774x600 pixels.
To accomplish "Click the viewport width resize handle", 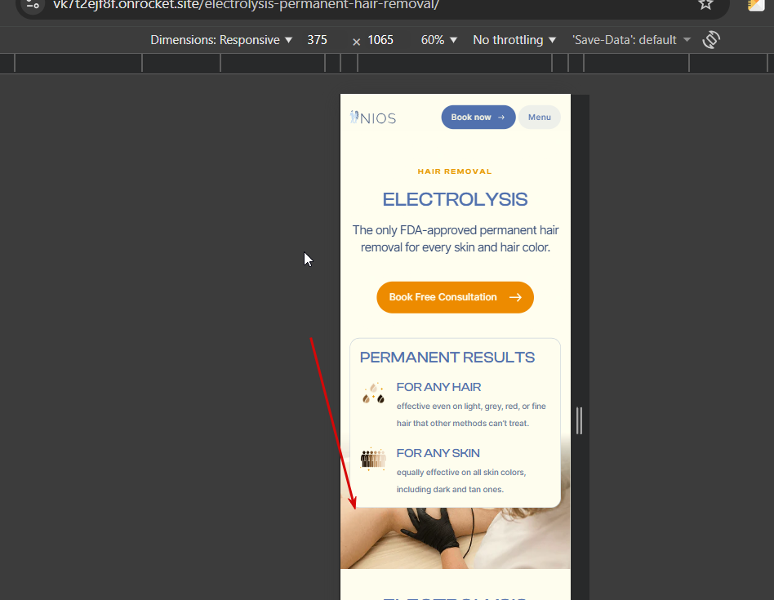I will (x=580, y=420).
